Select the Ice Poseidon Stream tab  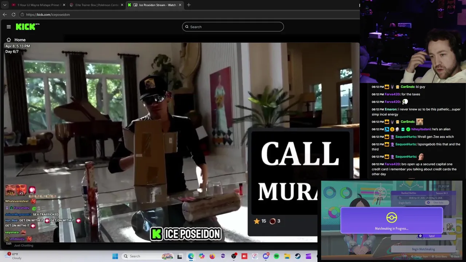(x=155, y=5)
